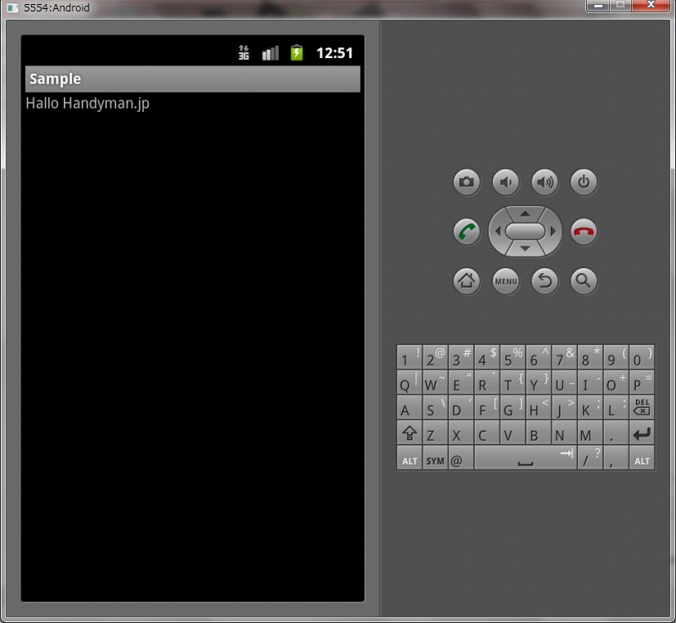
Task: Click the 12:51 clock in status bar
Action: [334, 53]
